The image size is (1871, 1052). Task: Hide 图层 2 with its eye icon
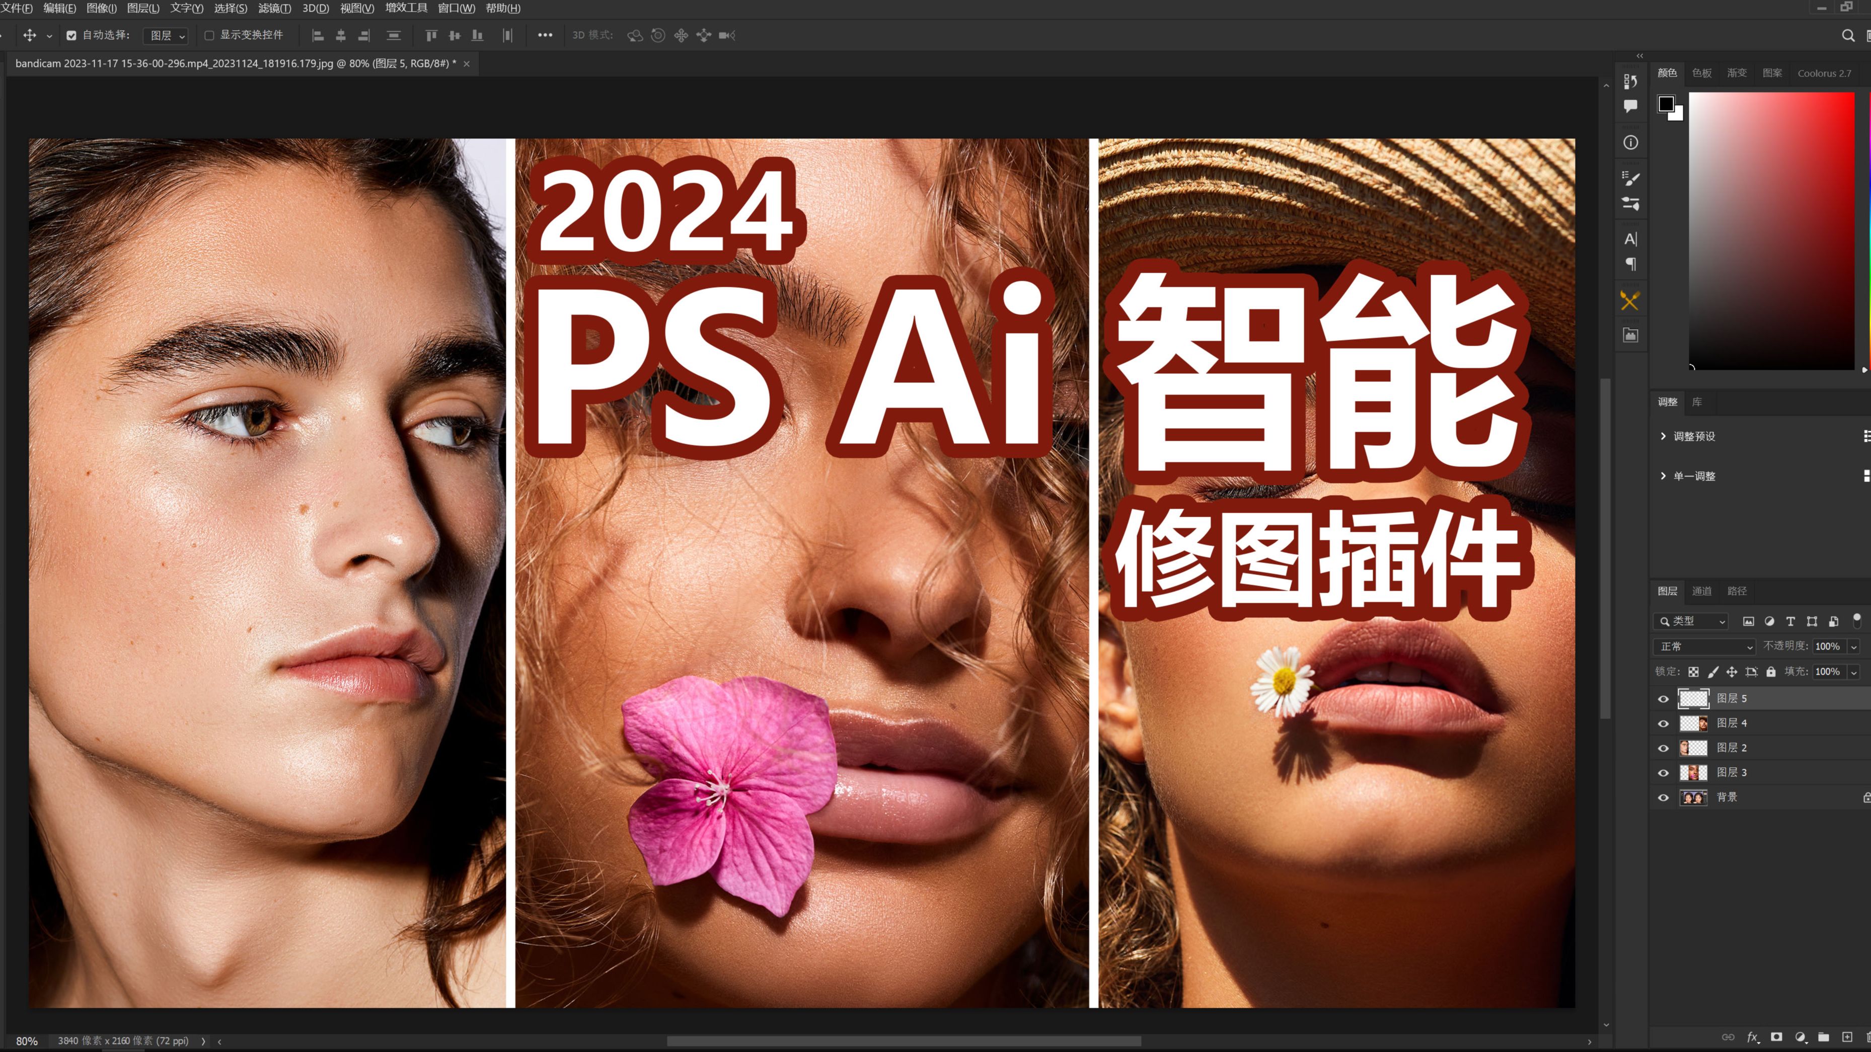1663,749
